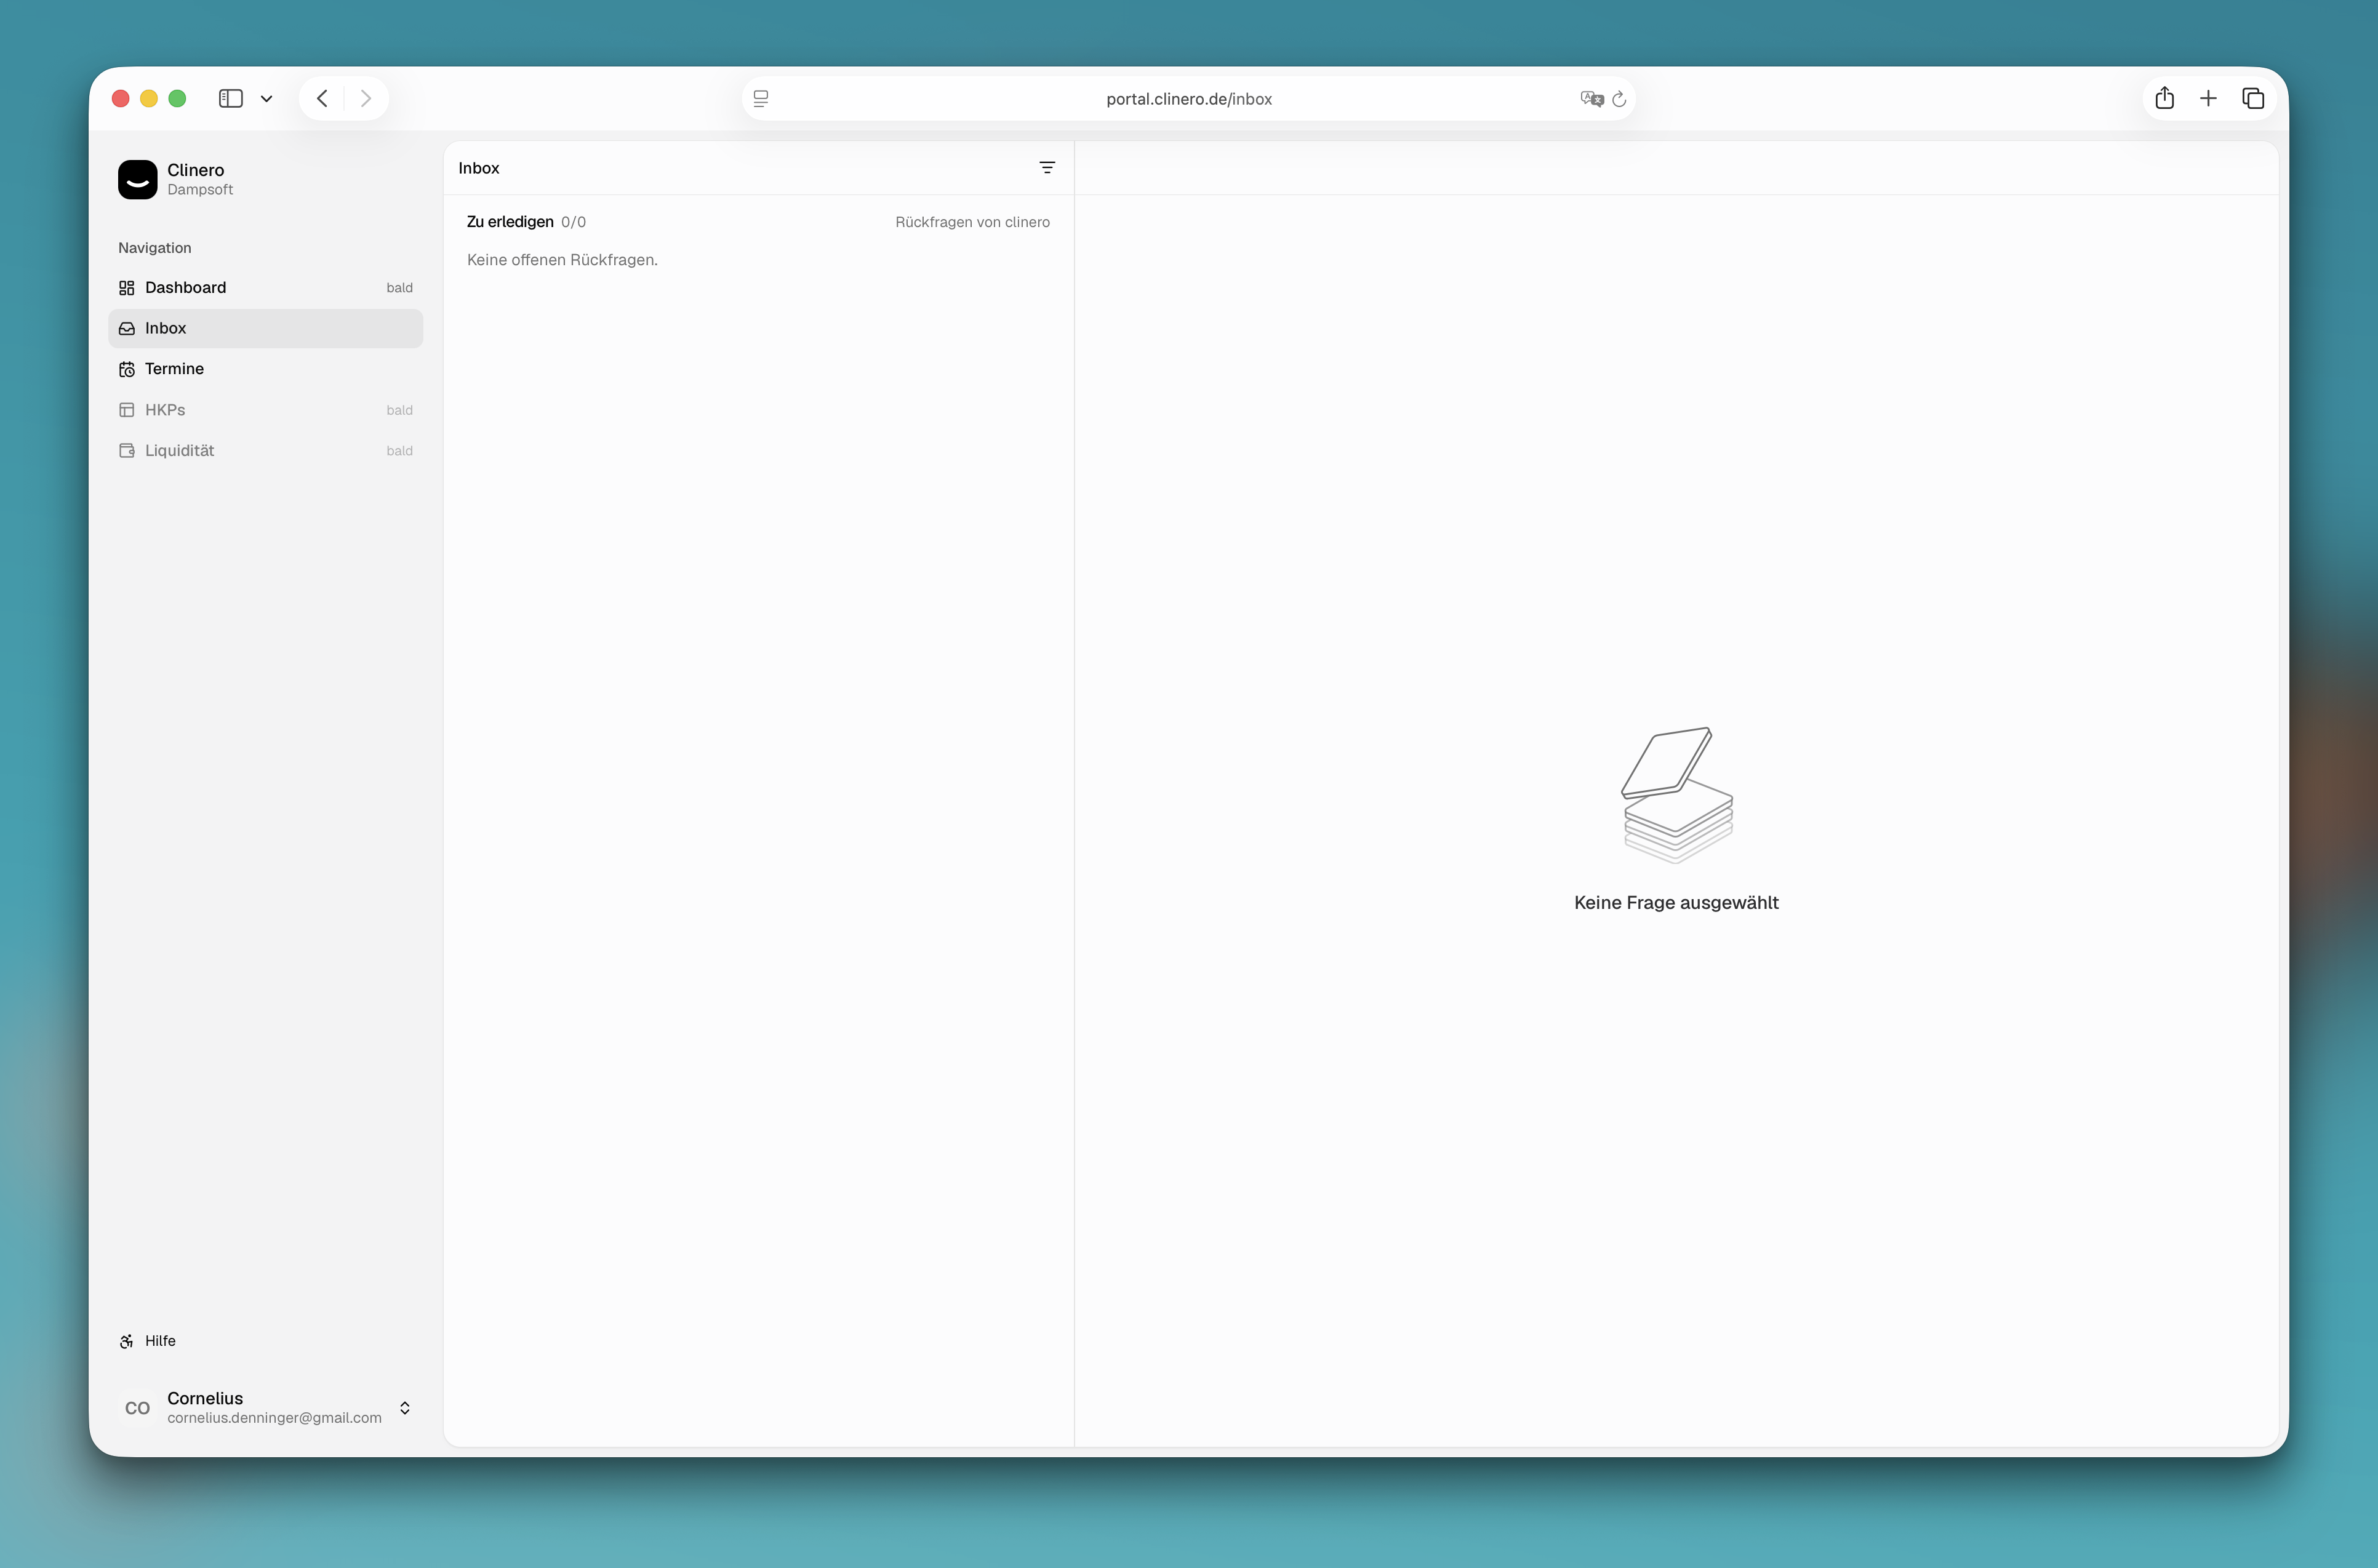The width and height of the screenshot is (2378, 1568).
Task: Click the Keine Frage ausgewählt message
Action: click(1676, 903)
